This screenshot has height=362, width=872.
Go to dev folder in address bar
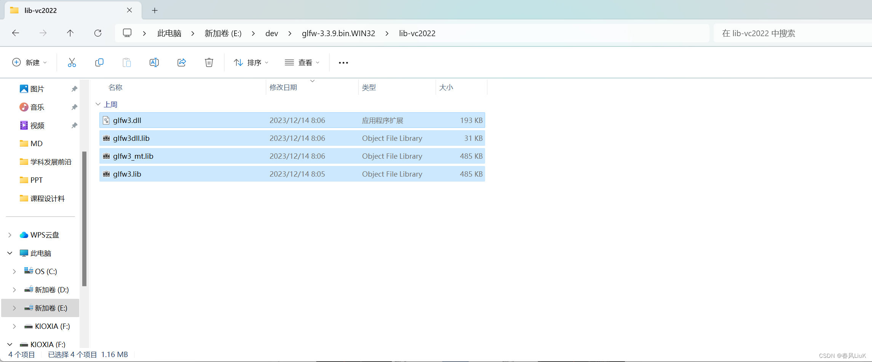(272, 33)
